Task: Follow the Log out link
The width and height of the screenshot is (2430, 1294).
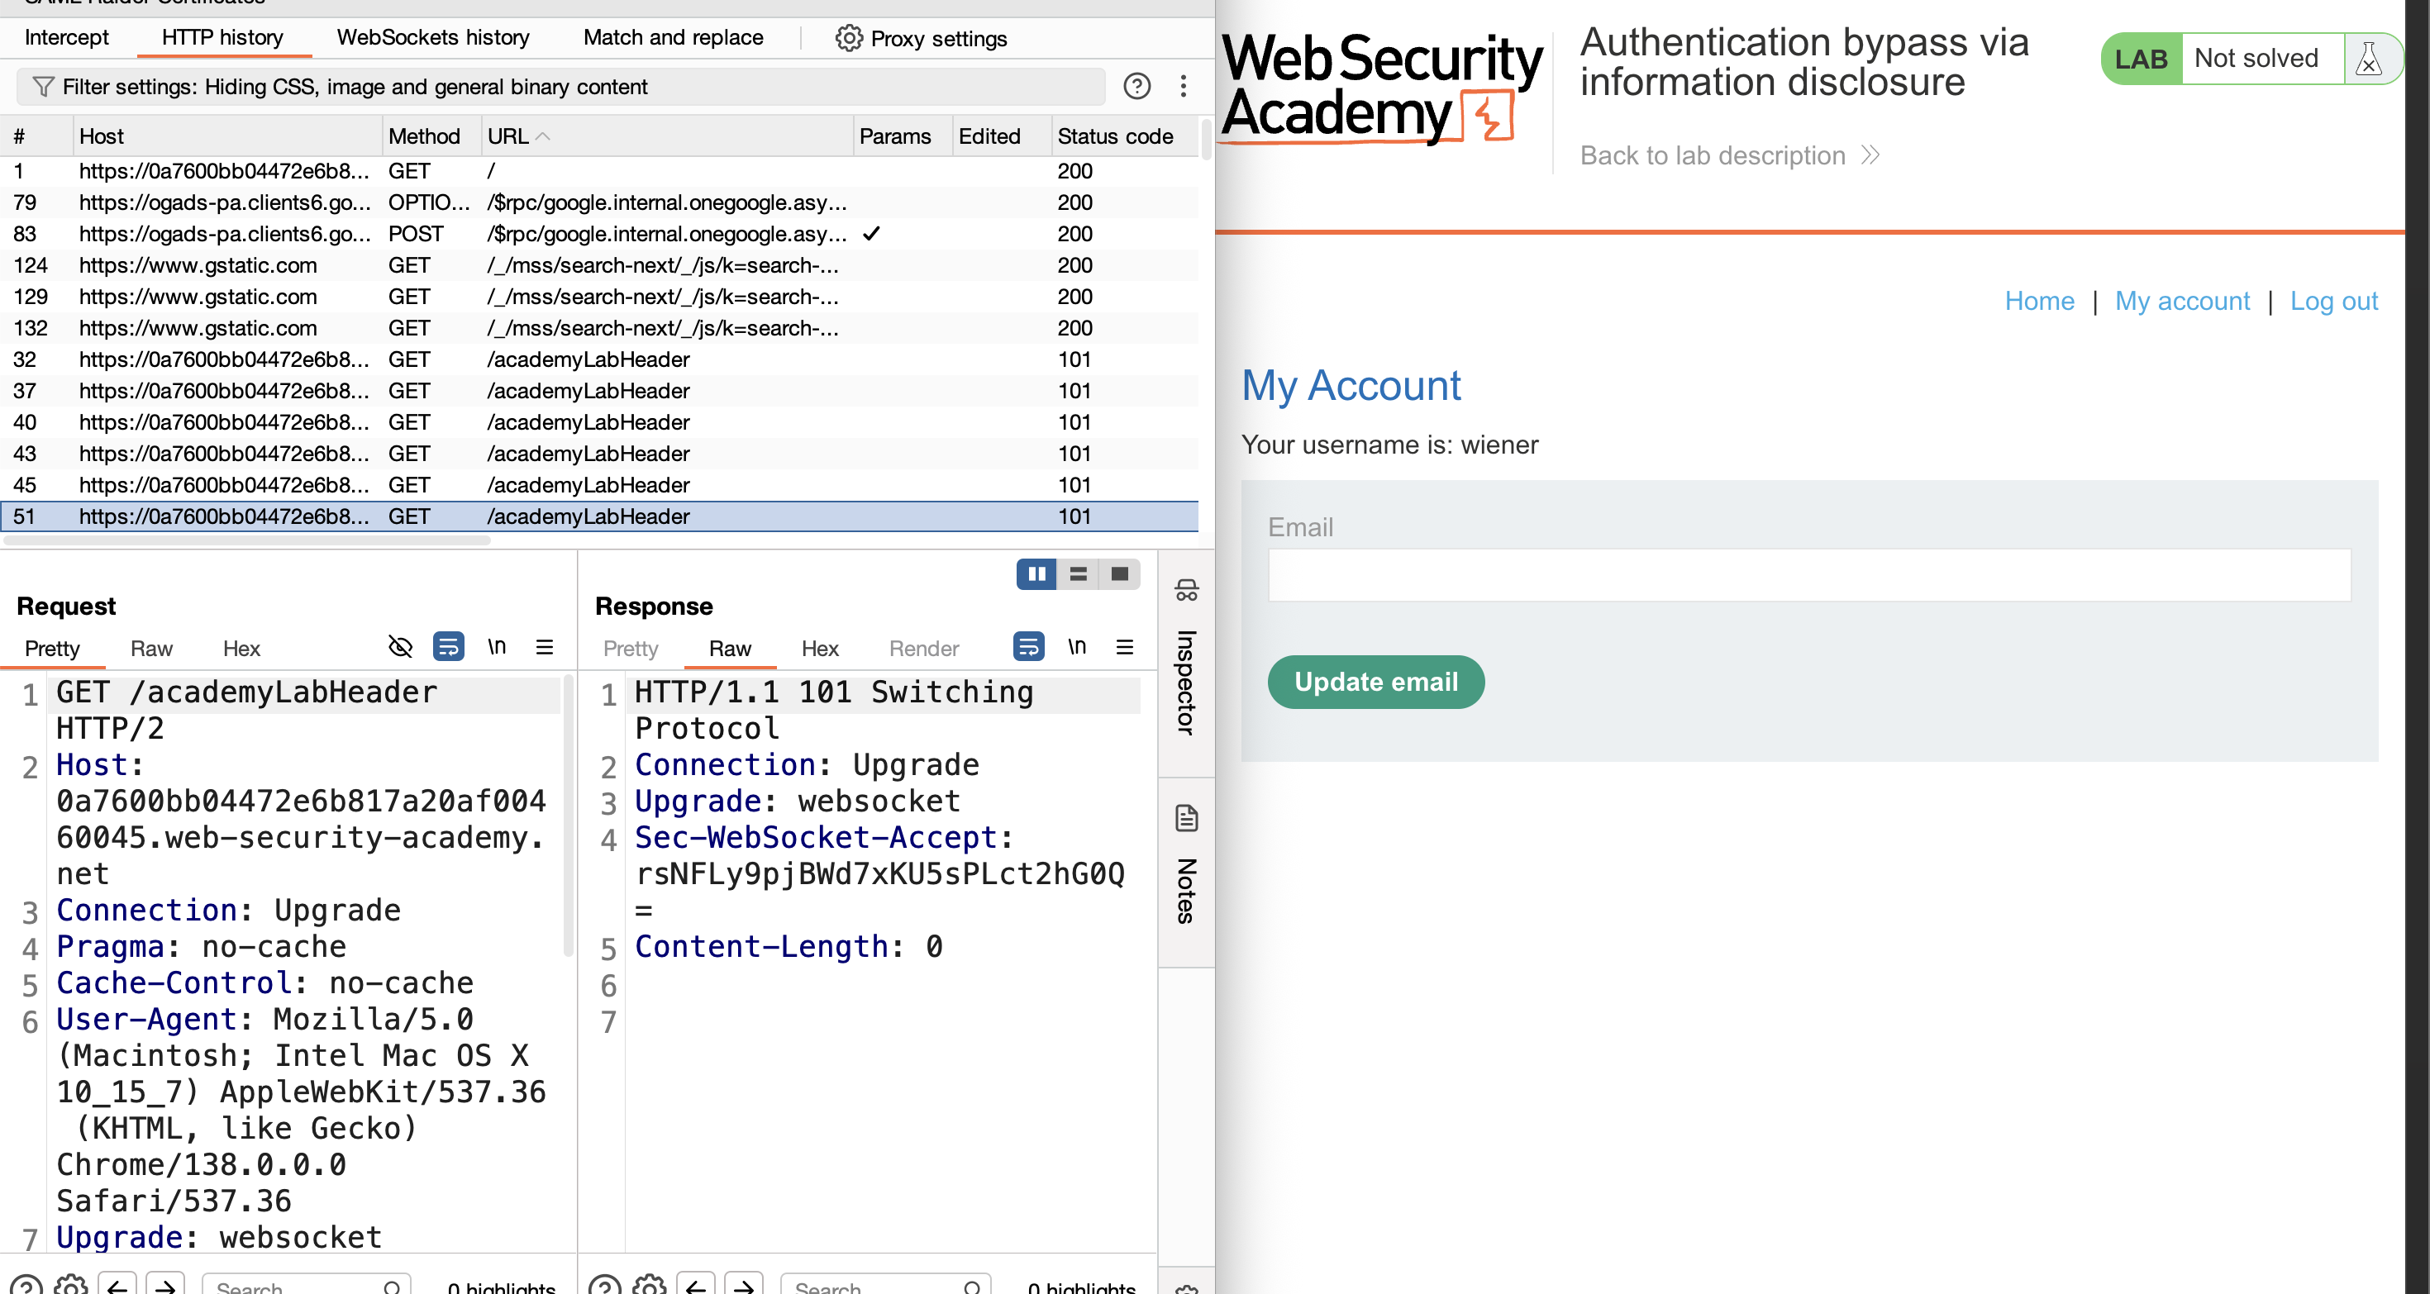Action: pyautogui.click(x=2332, y=302)
